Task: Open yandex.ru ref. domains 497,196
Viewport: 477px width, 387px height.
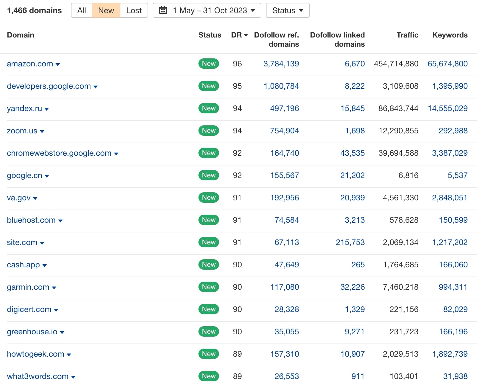Action: 285,108
